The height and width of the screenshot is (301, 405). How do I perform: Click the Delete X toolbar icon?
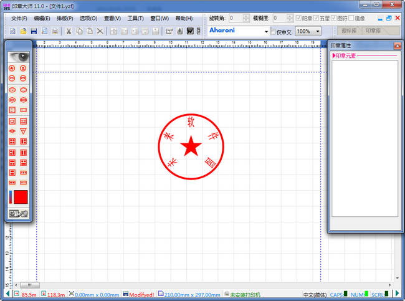(100, 31)
